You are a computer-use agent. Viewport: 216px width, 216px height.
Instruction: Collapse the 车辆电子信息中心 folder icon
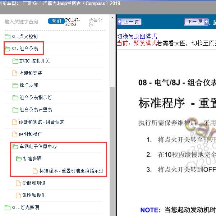[x=15, y=147]
